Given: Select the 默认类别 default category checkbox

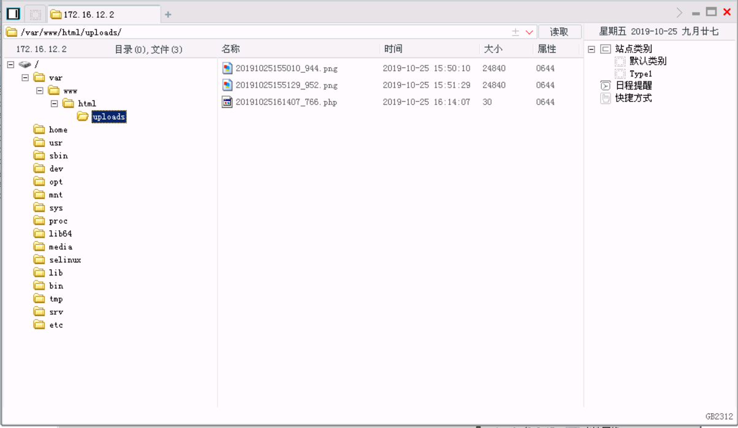Looking at the screenshot, I should (620, 61).
